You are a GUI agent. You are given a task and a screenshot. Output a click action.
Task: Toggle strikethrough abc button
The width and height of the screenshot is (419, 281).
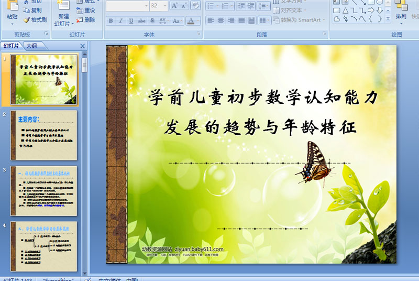point(141,20)
